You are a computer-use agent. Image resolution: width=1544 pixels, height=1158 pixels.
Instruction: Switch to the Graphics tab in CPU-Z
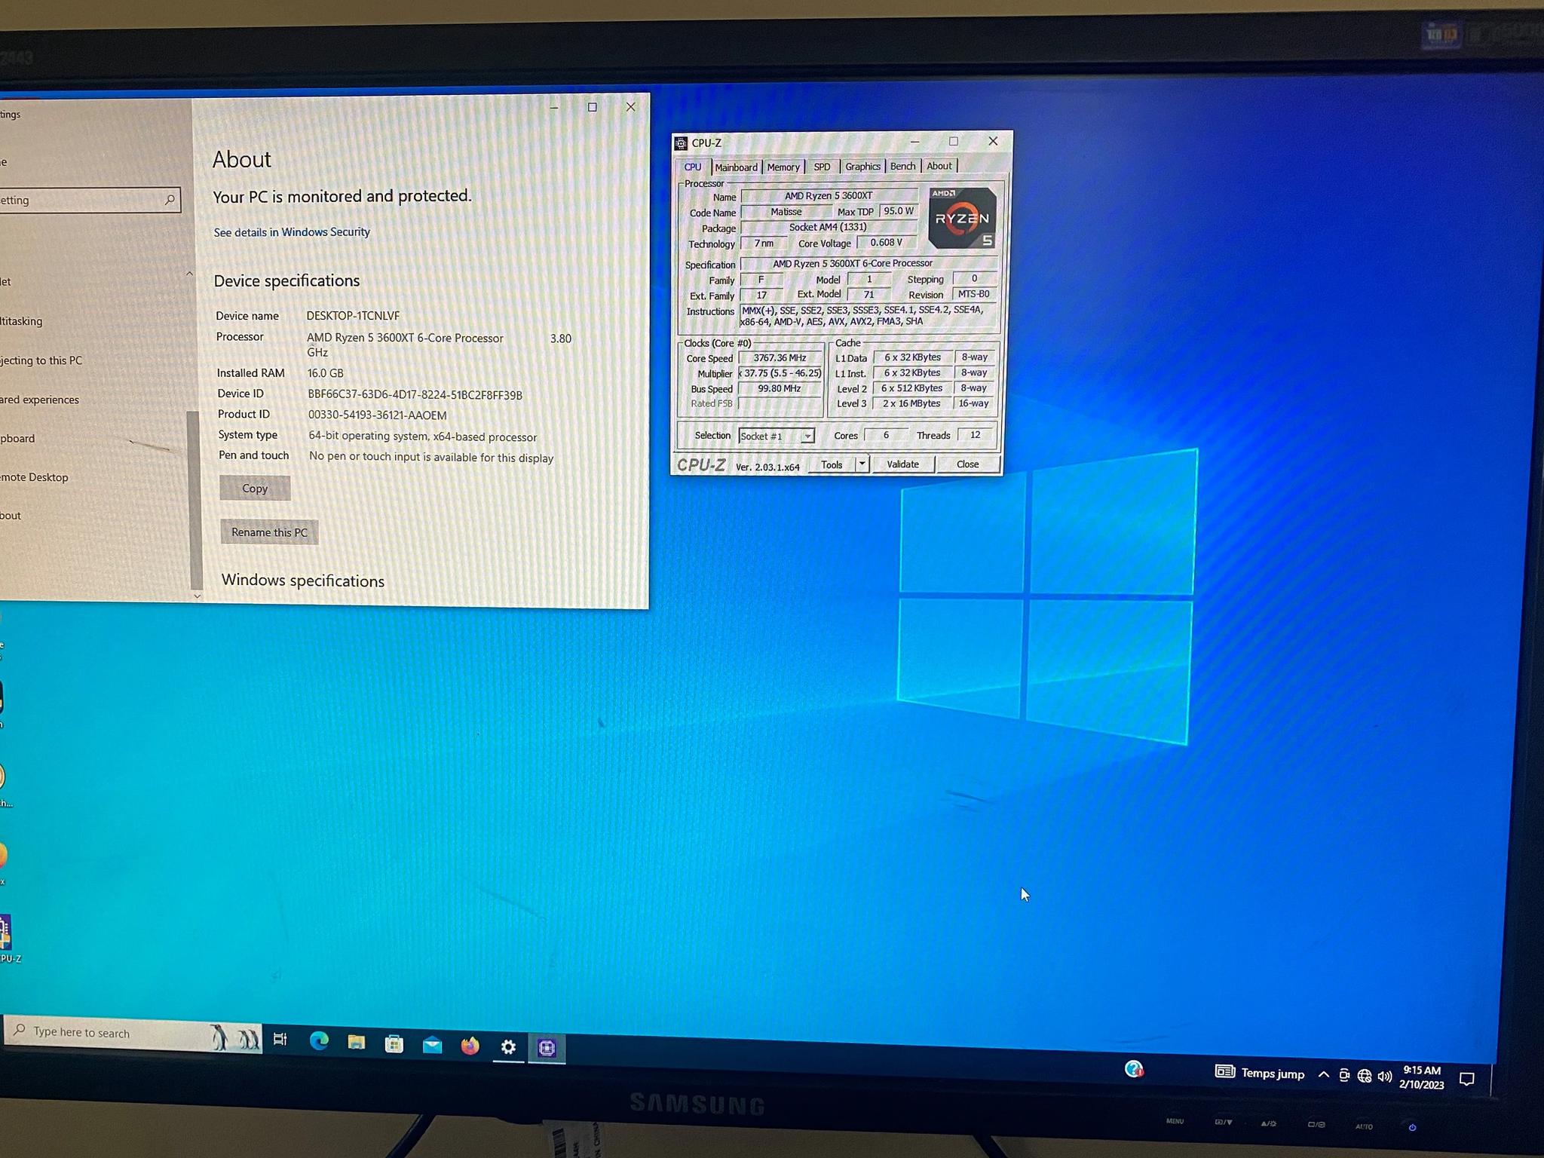click(x=862, y=167)
